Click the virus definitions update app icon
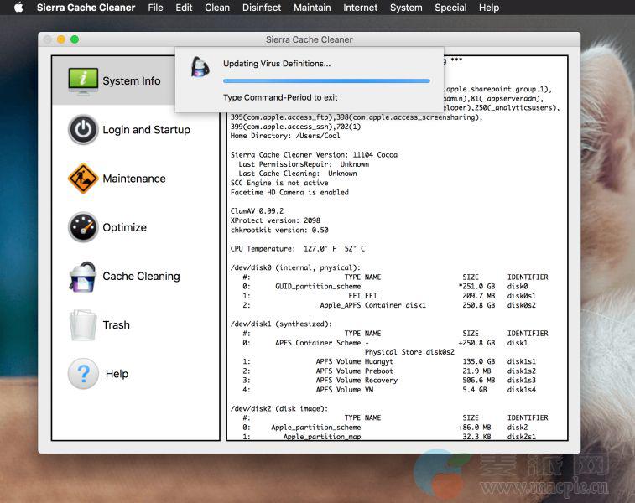 click(x=200, y=69)
